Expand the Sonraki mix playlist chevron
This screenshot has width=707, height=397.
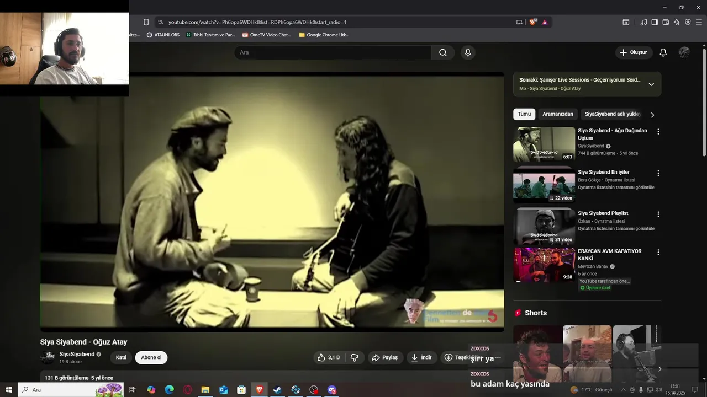tap(651, 84)
